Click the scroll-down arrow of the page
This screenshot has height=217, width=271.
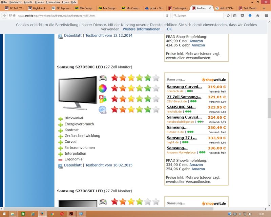tap(269, 205)
